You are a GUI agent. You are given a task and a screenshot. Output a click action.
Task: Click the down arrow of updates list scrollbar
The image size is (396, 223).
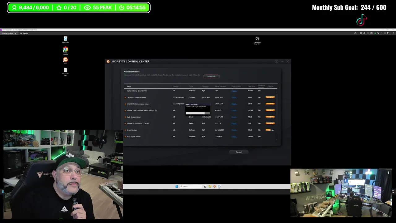point(277,140)
